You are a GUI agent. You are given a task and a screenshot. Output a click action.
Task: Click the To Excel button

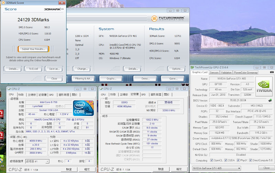coord(33,69)
